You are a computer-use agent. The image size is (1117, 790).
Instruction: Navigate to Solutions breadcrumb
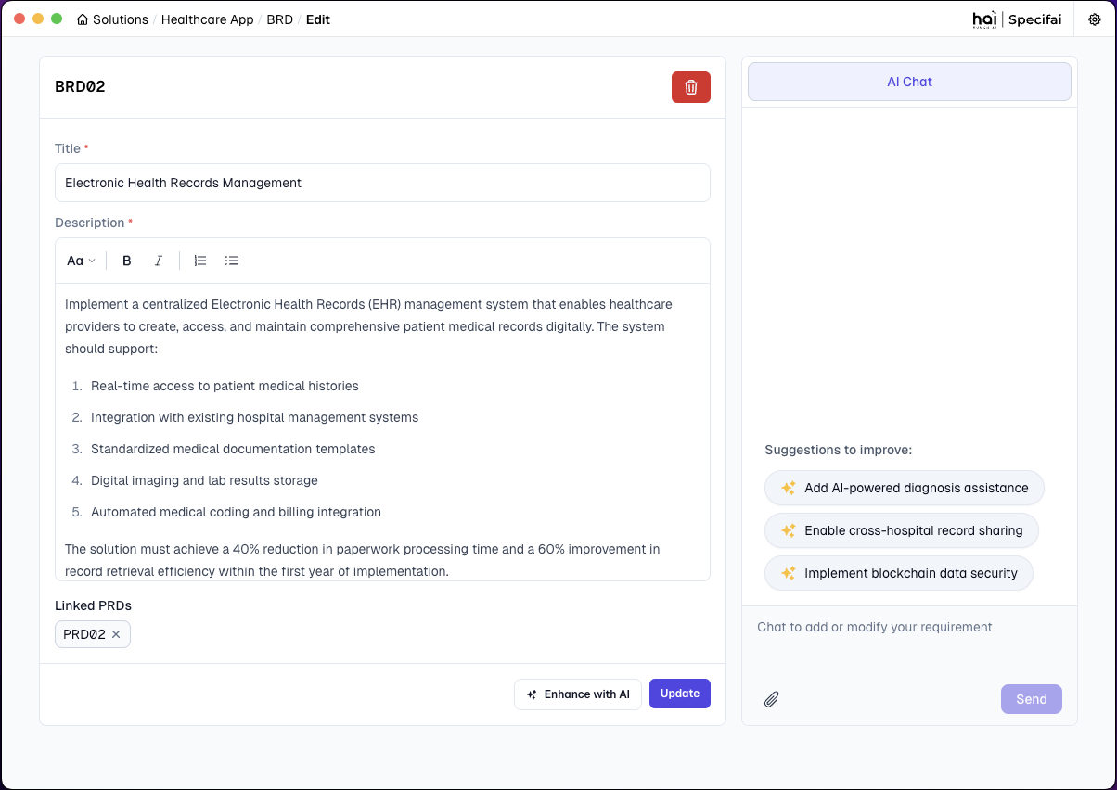121,19
